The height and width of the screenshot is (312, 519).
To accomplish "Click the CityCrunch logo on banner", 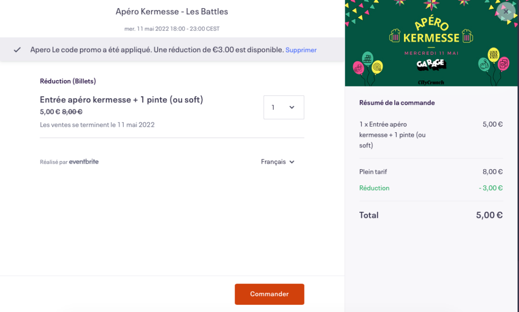I will tap(431, 82).
